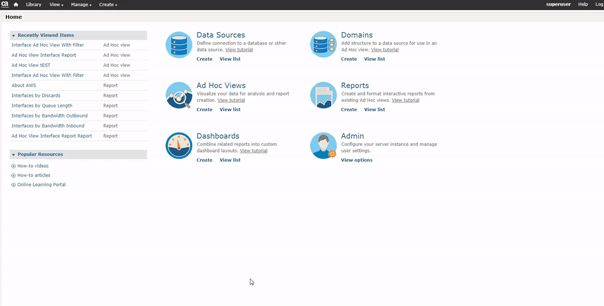The height and width of the screenshot is (306, 604).
Task: Open Ad Hoc View tEST item
Action: [x=31, y=65]
